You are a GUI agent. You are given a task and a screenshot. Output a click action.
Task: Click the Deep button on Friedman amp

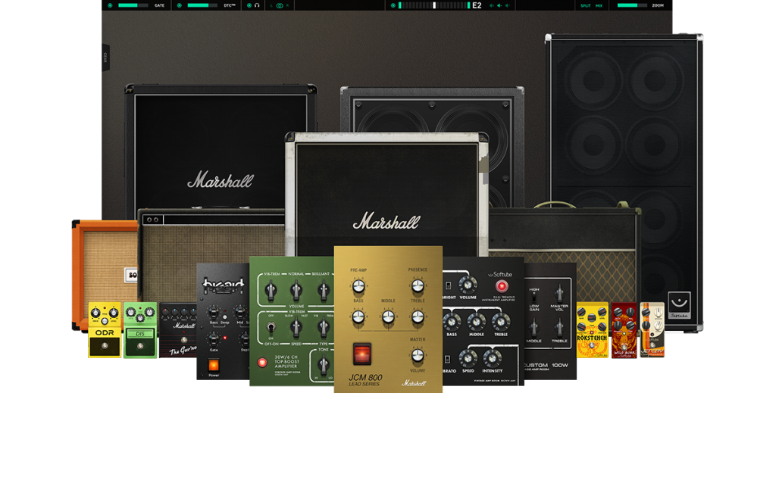[224, 316]
